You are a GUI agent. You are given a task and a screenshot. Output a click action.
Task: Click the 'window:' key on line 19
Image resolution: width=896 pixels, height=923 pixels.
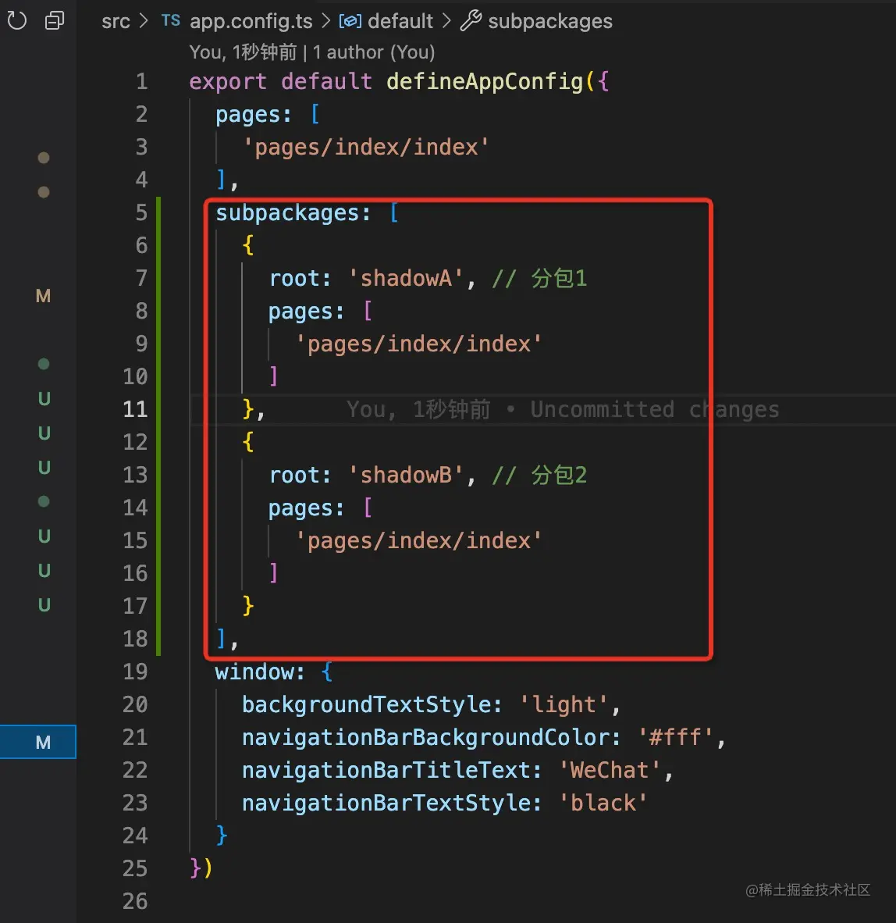click(x=260, y=672)
